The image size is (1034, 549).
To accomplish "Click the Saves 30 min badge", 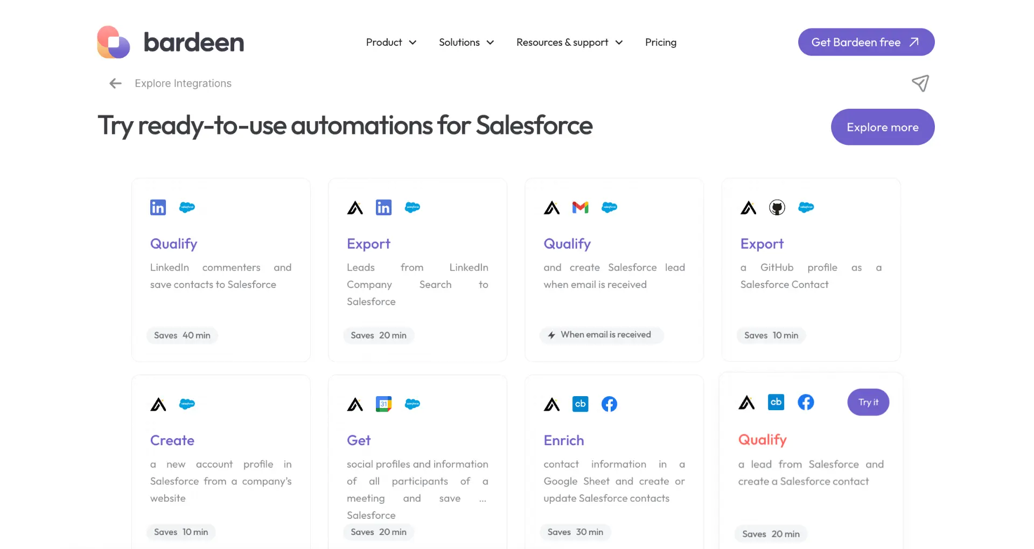I will coord(575,532).
